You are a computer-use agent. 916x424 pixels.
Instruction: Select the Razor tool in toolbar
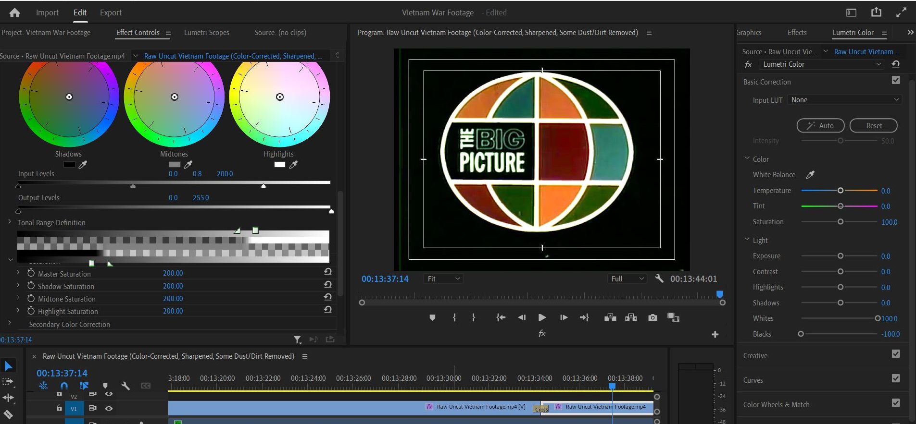pos(8,414)
